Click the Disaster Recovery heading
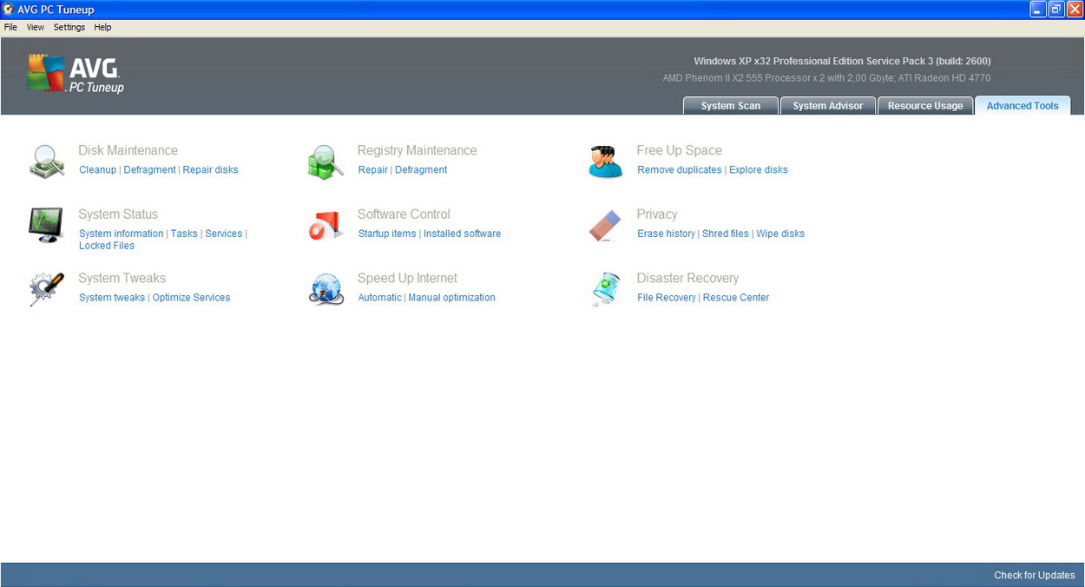 (688, 278)
